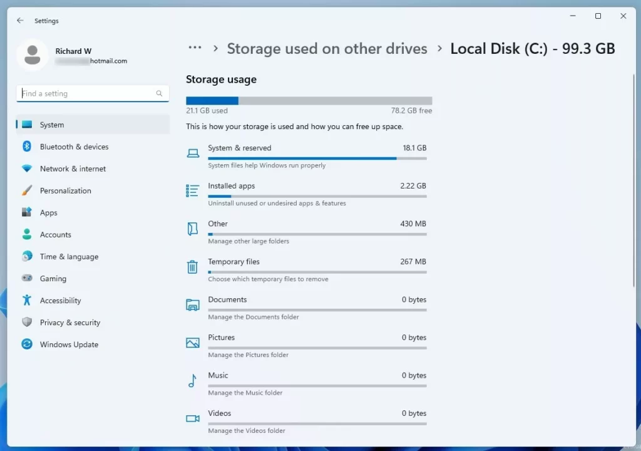Click the 21.1 GB used label
Viewport: 641px width, 451px height.
pyautogui.click(x=207, y=110)
